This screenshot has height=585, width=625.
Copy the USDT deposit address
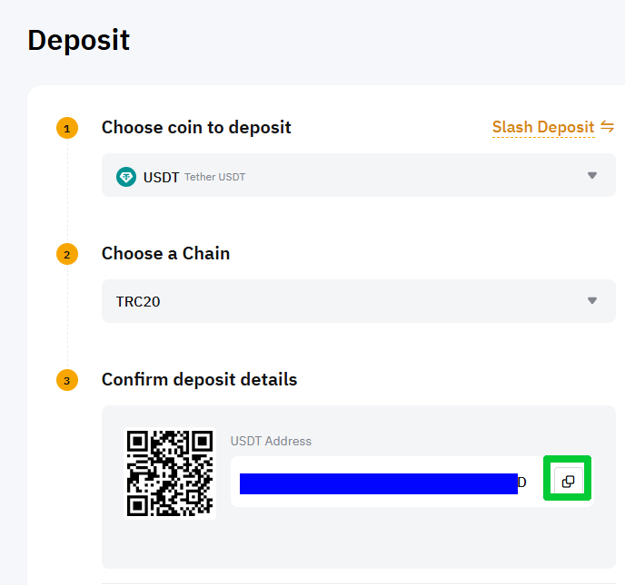tap(568, 481)
